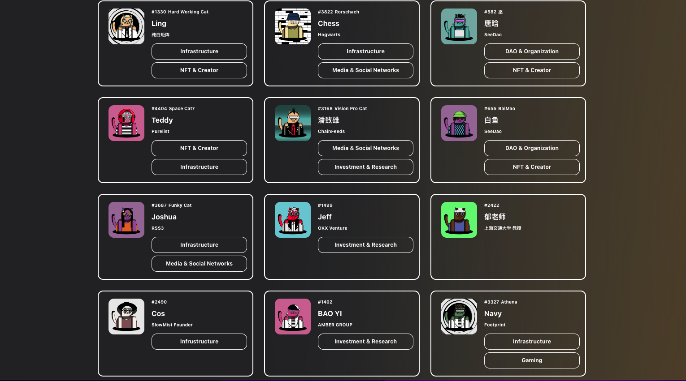Open Ling's Hard Working Cat avatar

point(126,26)
